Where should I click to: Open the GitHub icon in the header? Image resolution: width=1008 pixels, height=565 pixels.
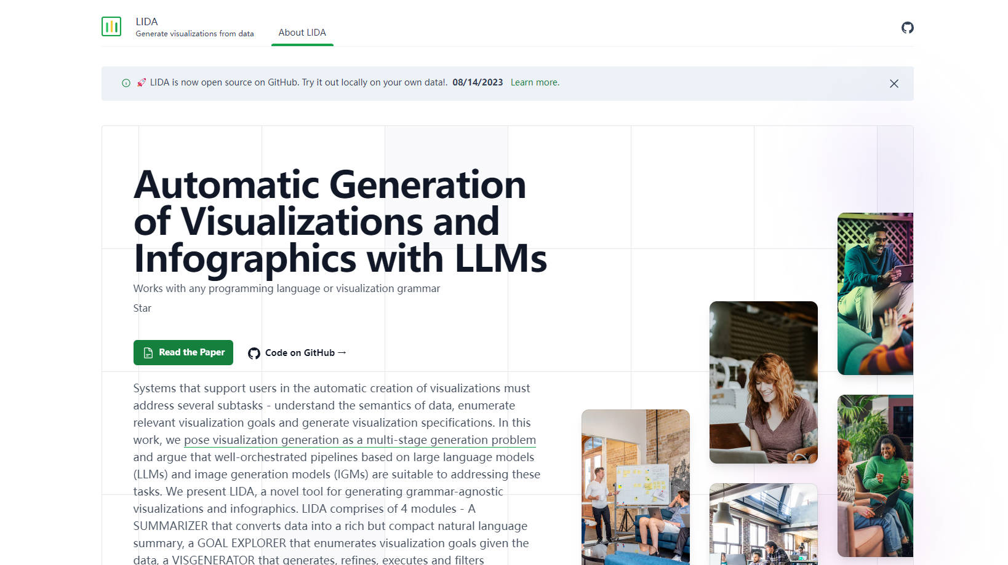pos(907,28)
